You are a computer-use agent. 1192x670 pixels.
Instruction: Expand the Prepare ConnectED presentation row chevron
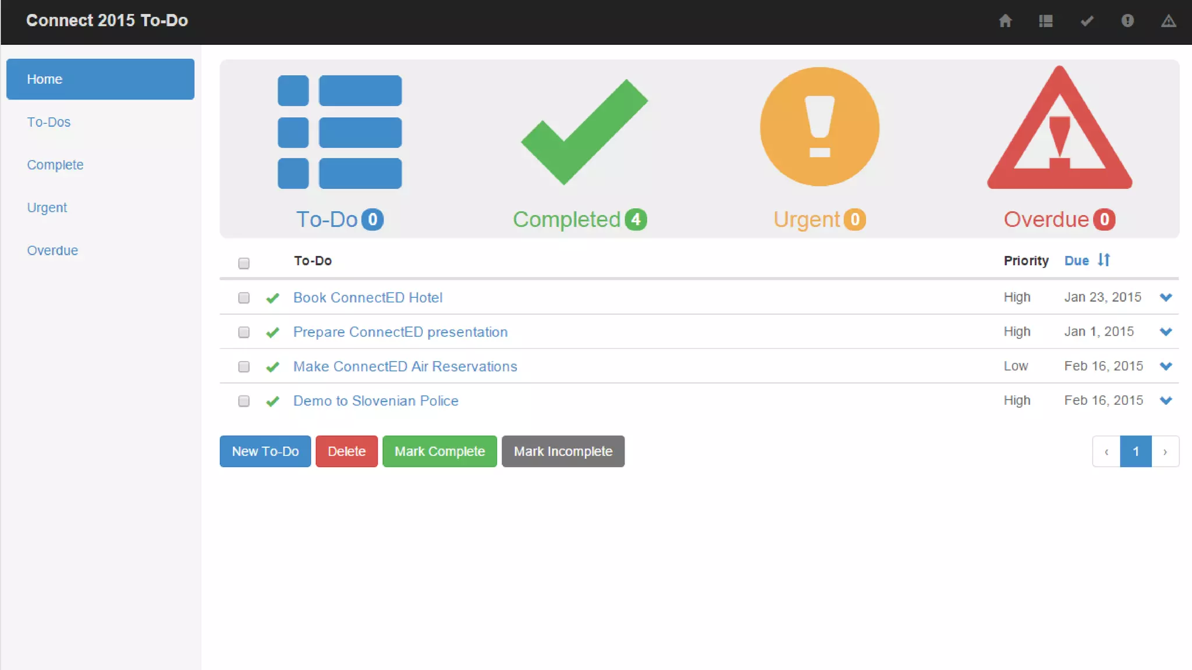coord(1165,332)
